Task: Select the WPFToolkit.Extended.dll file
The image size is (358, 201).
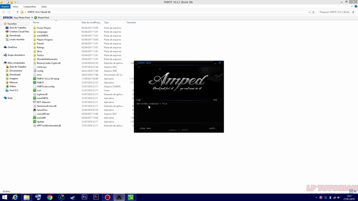Action: (x=49, y=126)
